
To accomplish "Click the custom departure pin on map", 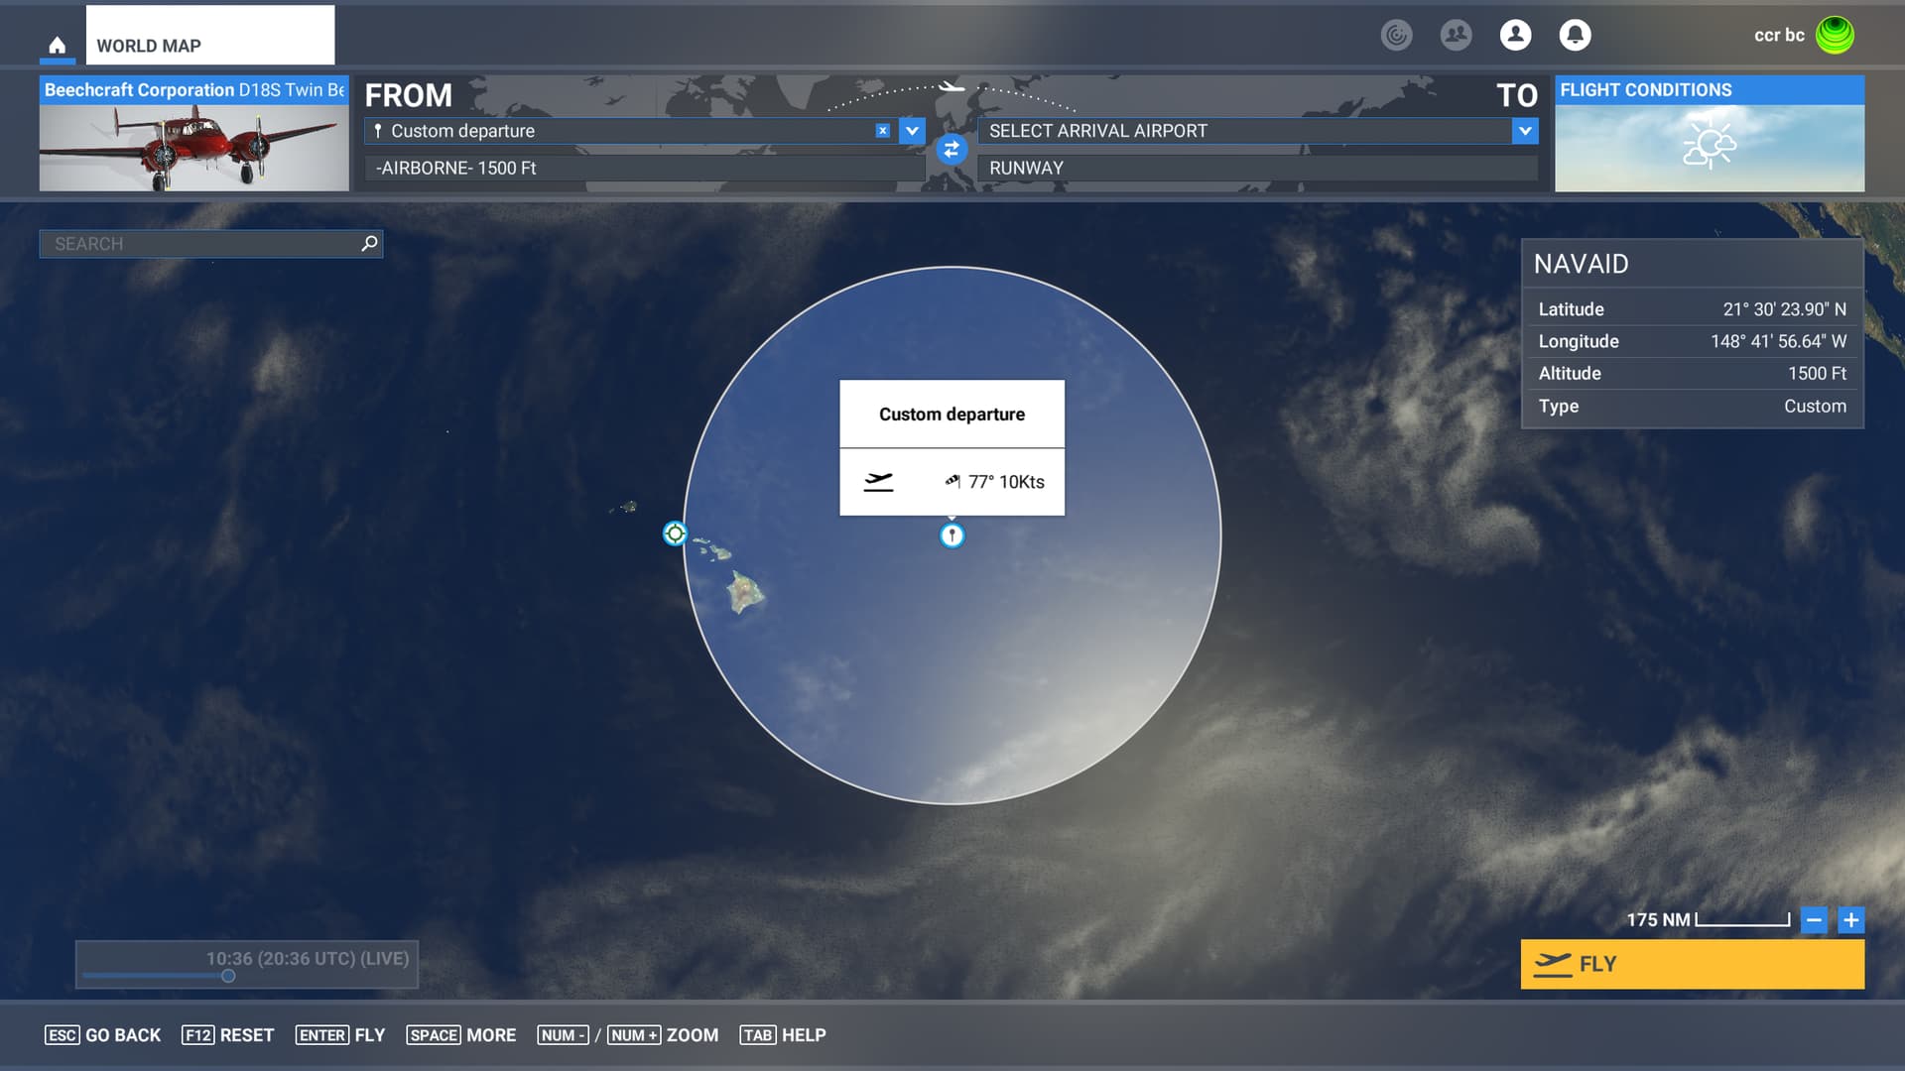I will click(952, 535).
